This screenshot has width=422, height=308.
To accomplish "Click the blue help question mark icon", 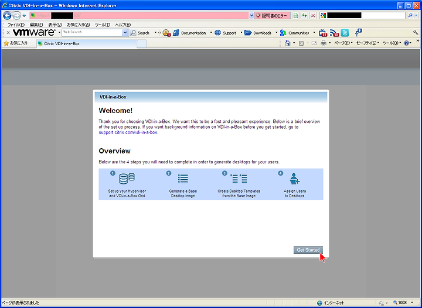I will click(406, 43).
